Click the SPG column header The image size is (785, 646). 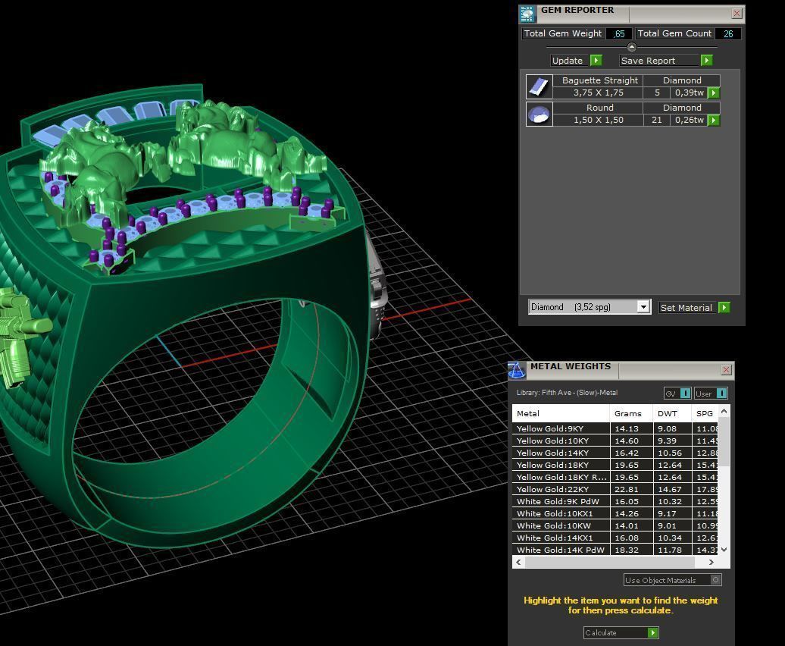[705, 413]
